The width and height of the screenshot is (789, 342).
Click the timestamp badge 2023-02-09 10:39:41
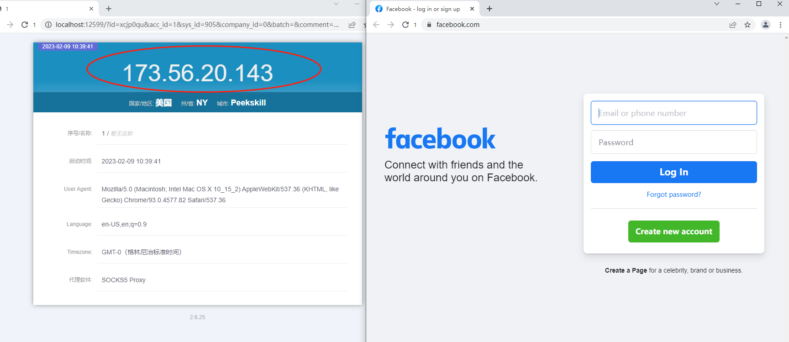click(x=68, y=47)
